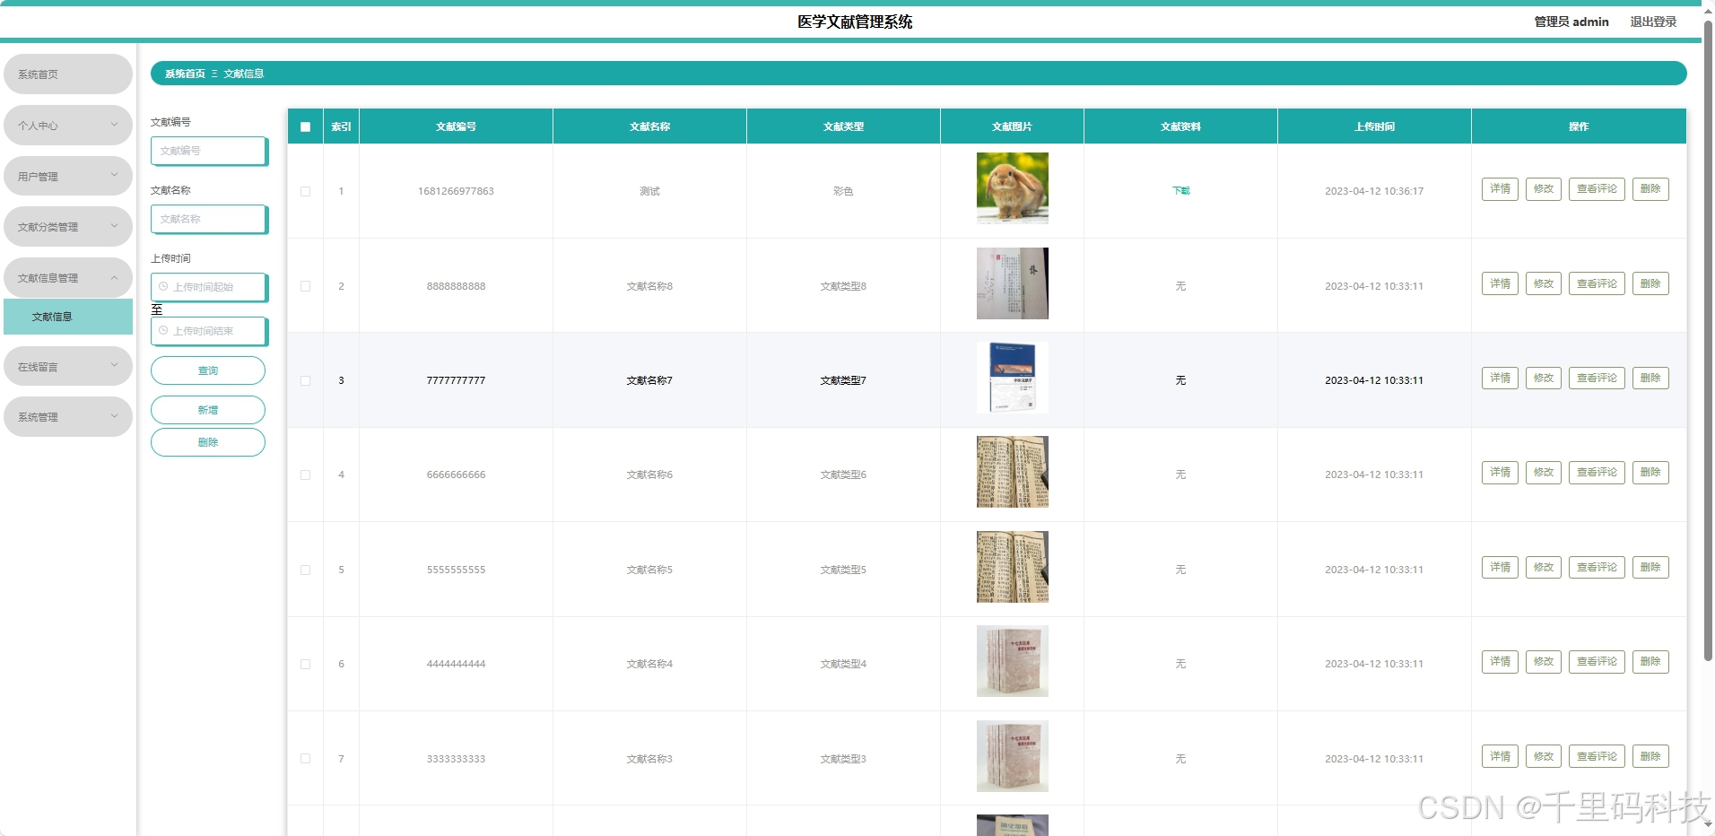1715x836 pixels.
Task: Open the thumbnail for 文献名称6
Action: point(1012,472)
